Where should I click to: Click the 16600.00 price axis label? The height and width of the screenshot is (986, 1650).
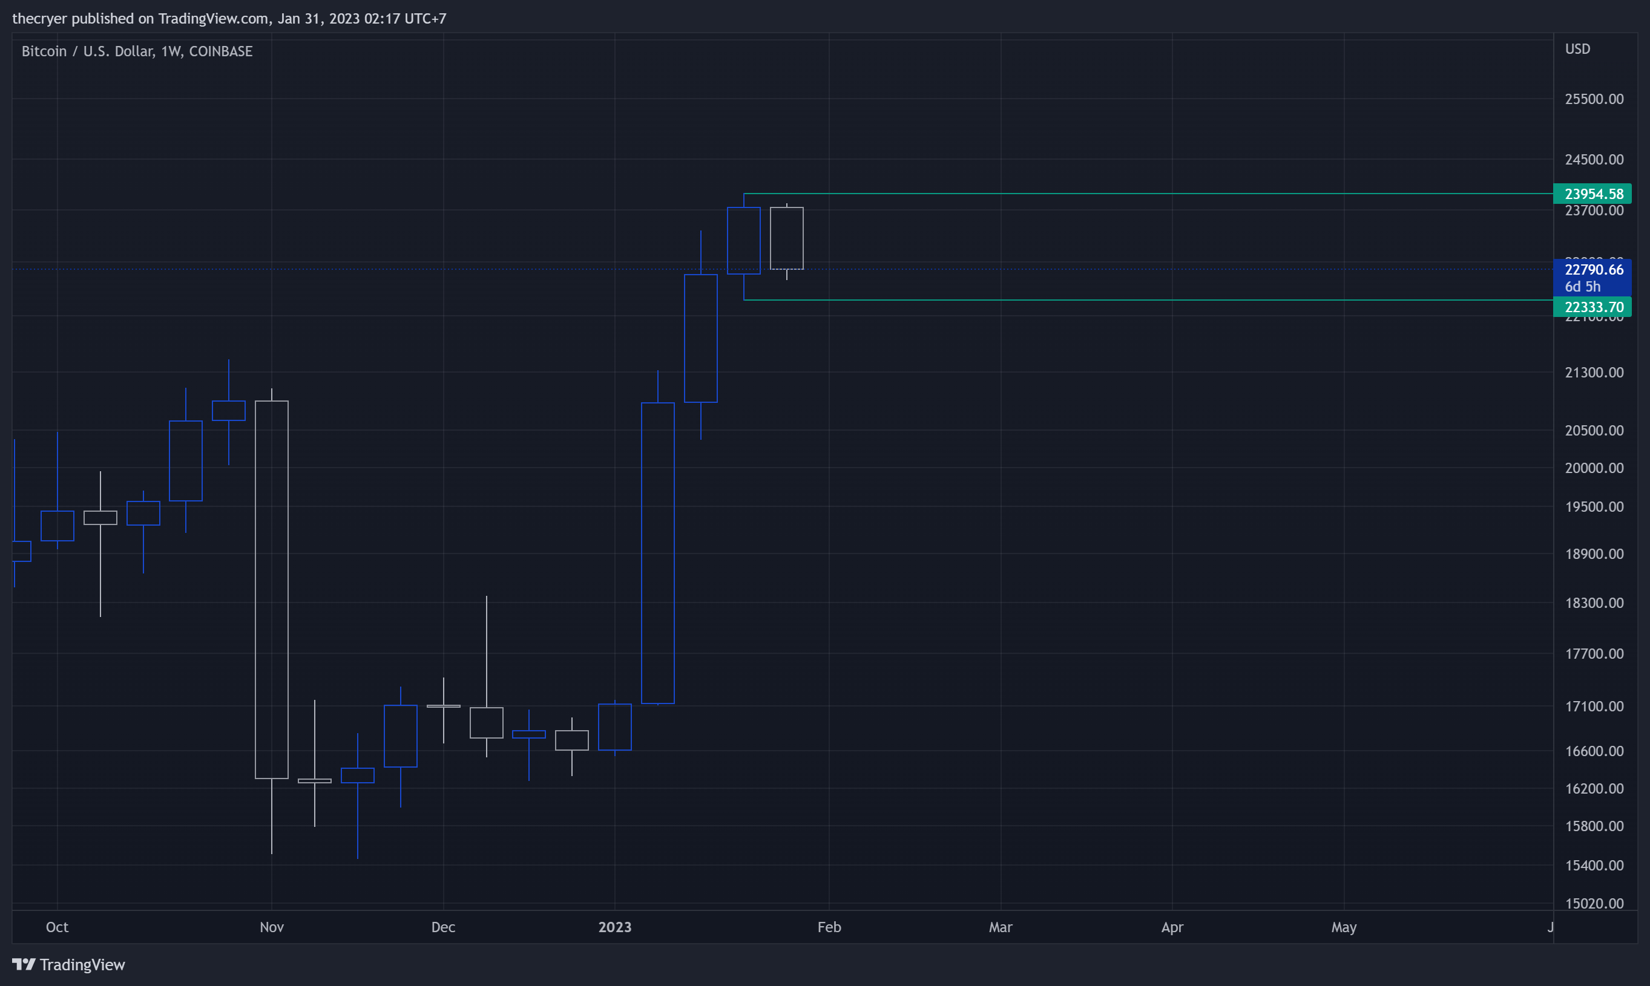coord(1594,751)
